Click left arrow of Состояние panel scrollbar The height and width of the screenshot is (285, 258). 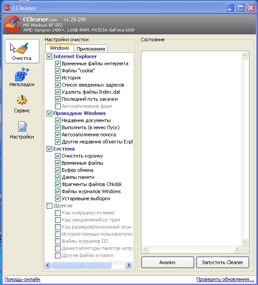(145, 249)
